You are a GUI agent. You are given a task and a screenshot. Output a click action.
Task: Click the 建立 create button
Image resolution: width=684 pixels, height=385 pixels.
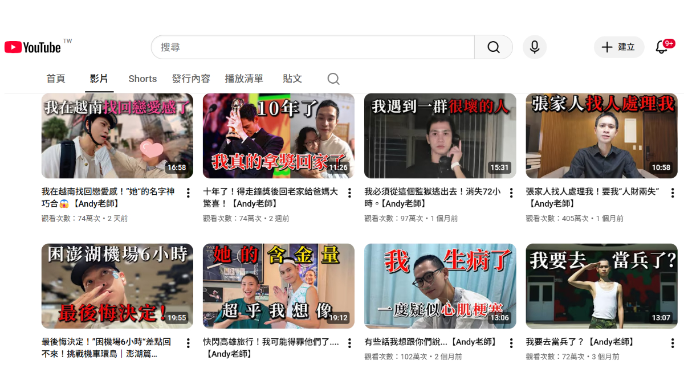pyautogui.click(x=619, y=47)
